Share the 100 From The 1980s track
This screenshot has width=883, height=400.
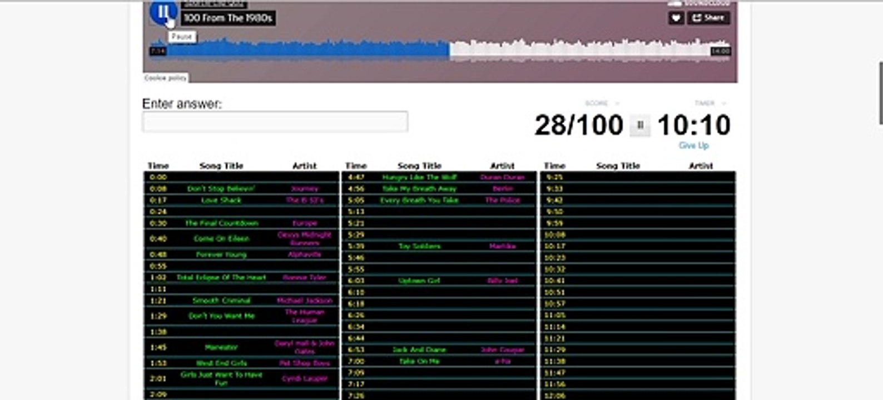pyautogui.click(x=708, y=18)
